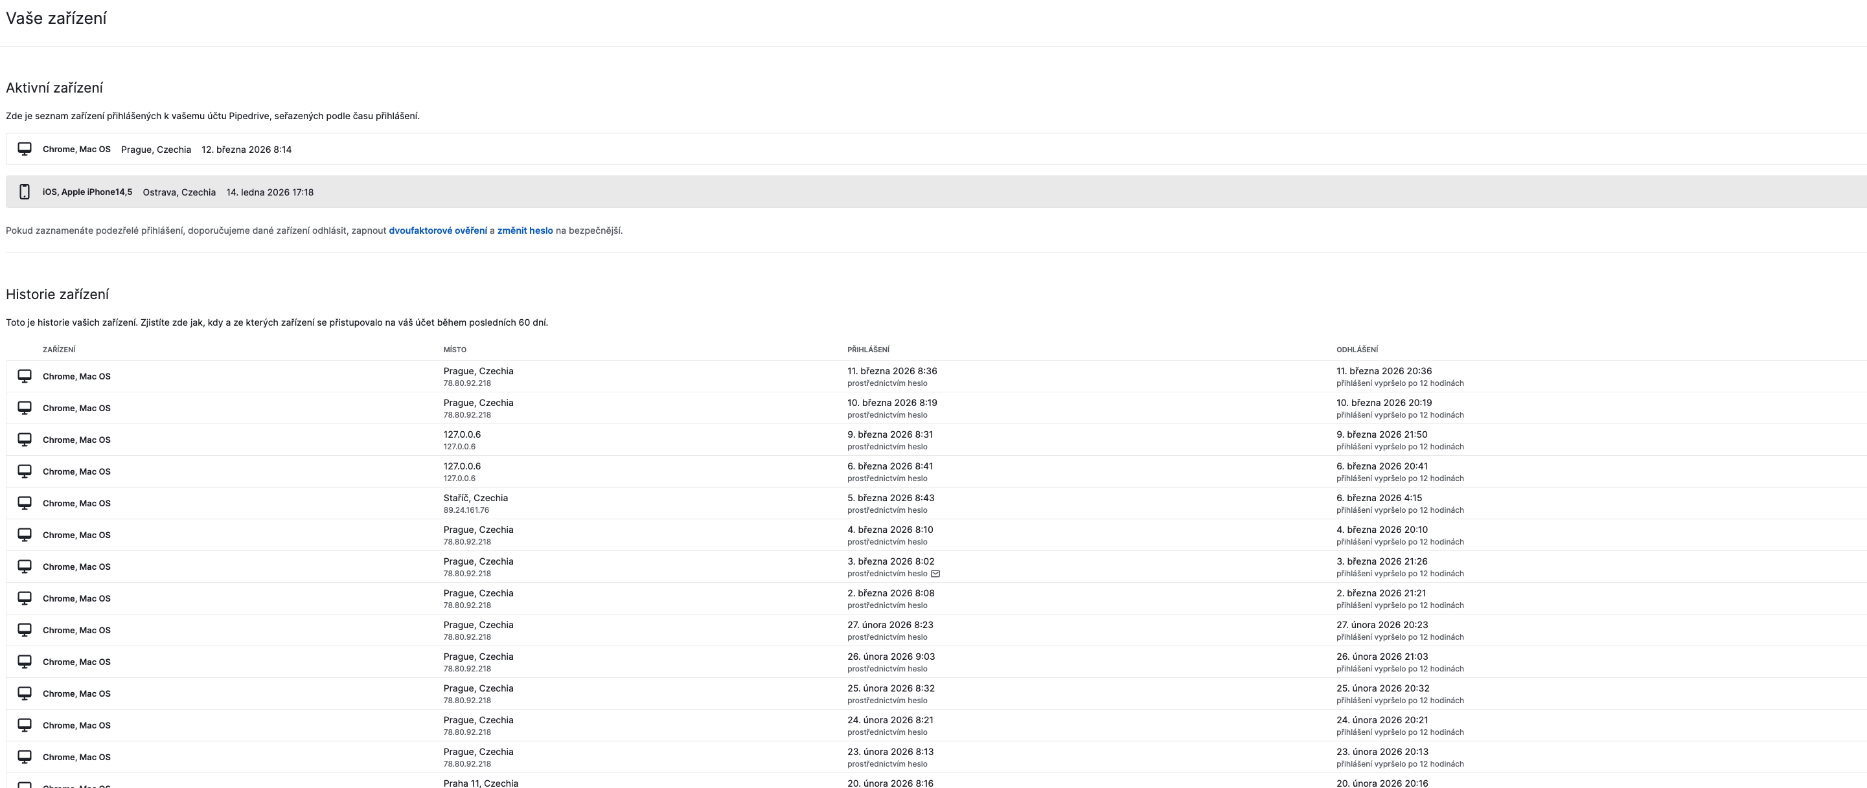Screen dimensions: 1867x788
Task: Click logout time 6. března 2026 4:15
Action: coord(1379,499)
